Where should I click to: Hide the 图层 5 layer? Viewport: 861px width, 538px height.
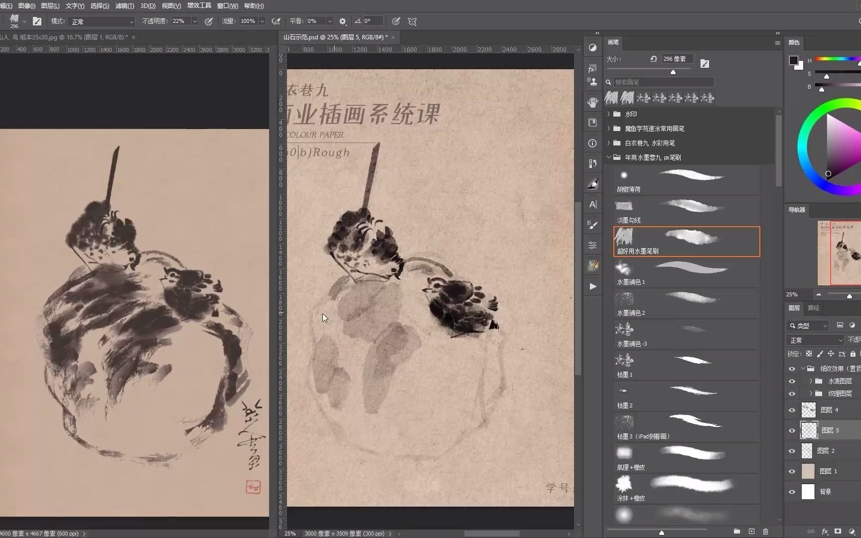792,430
